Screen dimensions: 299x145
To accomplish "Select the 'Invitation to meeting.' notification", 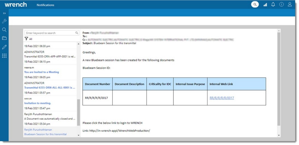I will click(x=37, y=103).
